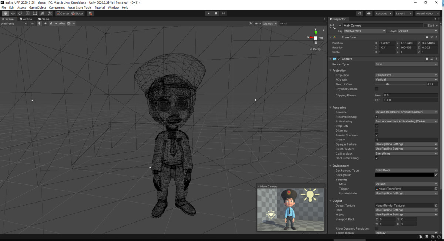Click the Position X input field

click(387, 43)
